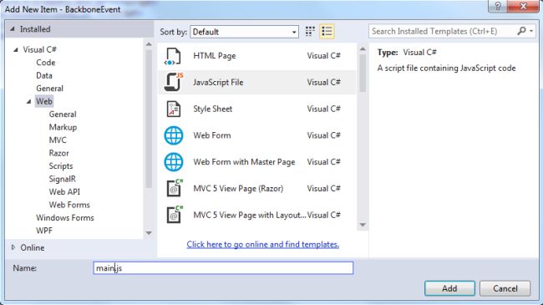Select MVC 5 View Page with Layout icon
This screenshot has width=543, height=305.
pos(175,215)
